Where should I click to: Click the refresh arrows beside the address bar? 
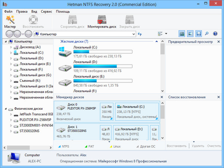coord(140,34)
